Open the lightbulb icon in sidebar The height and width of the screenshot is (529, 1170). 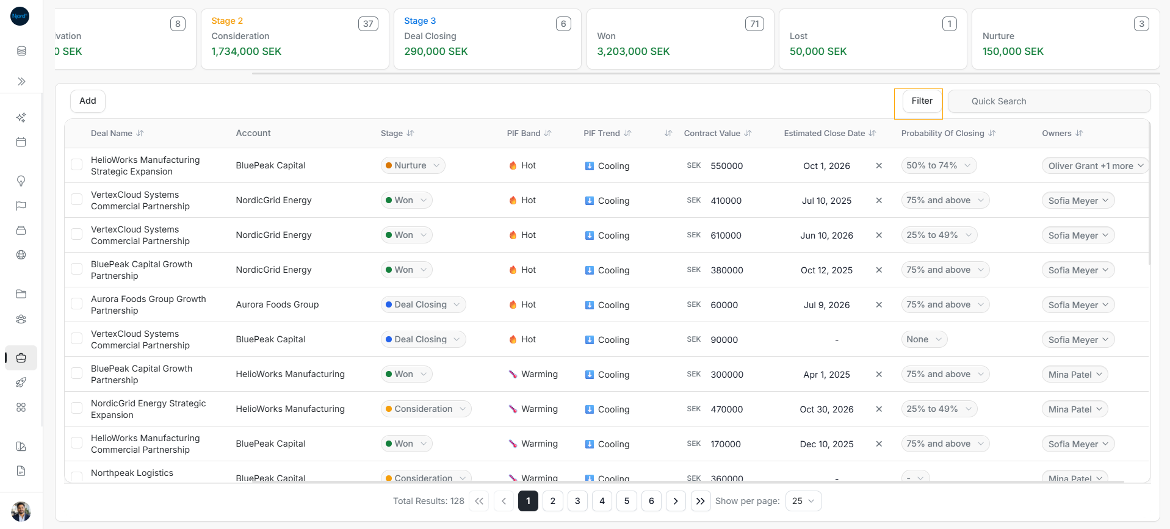point(21,181)
